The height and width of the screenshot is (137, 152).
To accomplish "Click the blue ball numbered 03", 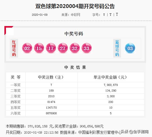I will [130, 48].
